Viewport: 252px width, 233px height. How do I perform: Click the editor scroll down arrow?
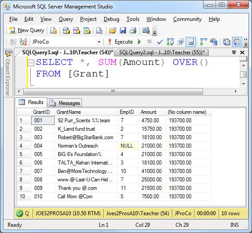[244, 84]
